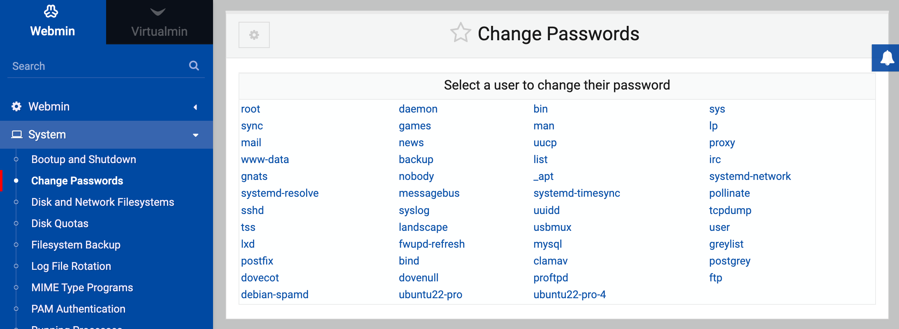Screen dimensions: 899x329
Task: Select the root user link
Action: click(x=250, y=109)
